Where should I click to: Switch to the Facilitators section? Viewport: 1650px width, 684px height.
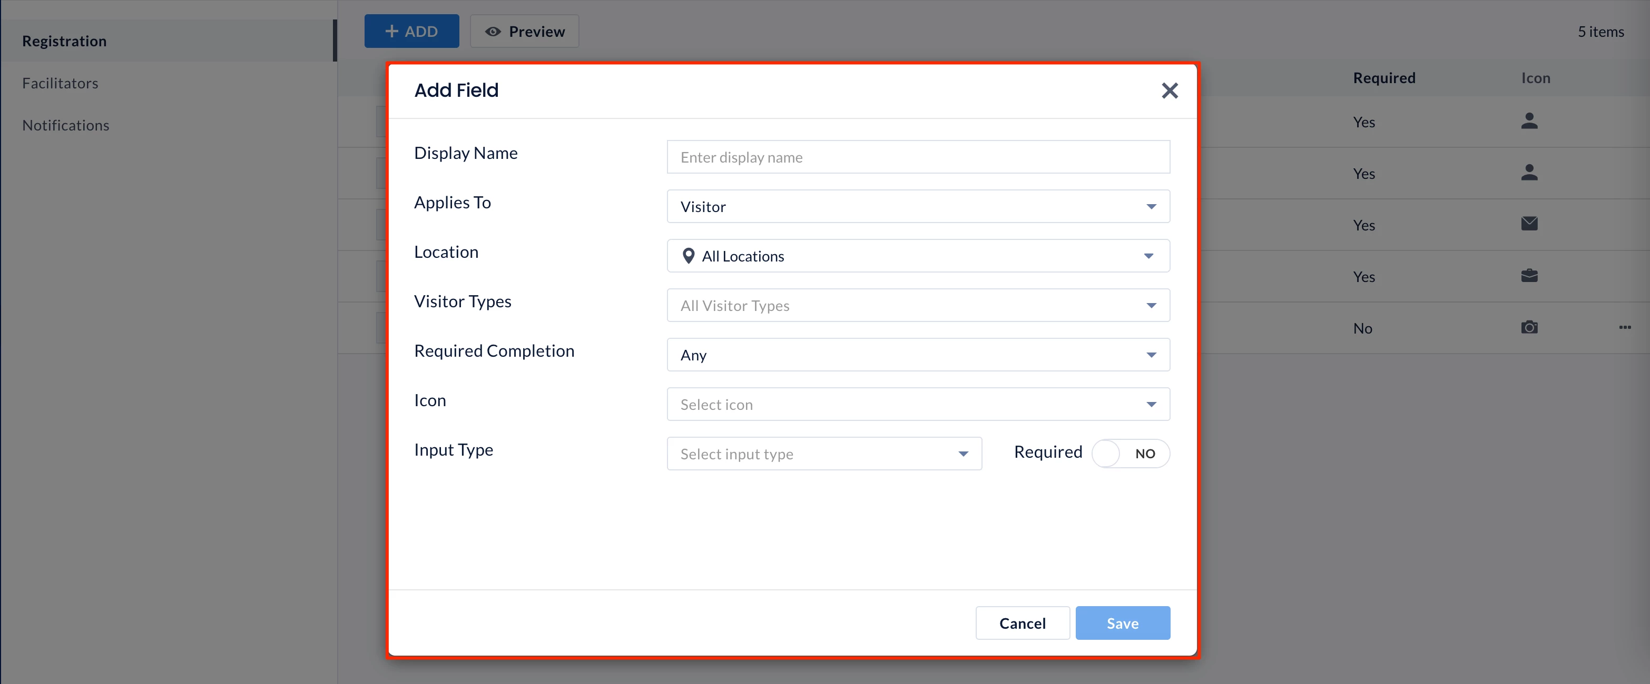(60, 83)
